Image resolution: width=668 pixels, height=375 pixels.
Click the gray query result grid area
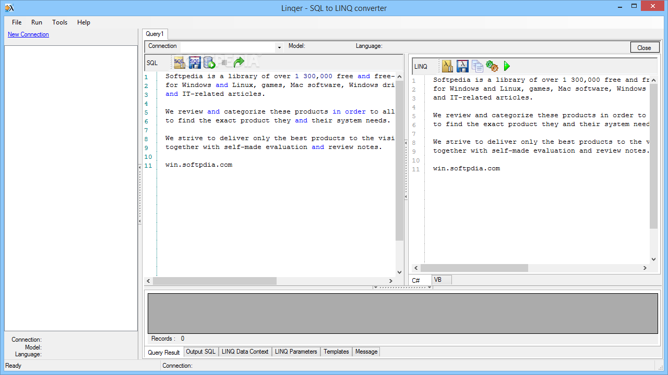pos(402,313)
